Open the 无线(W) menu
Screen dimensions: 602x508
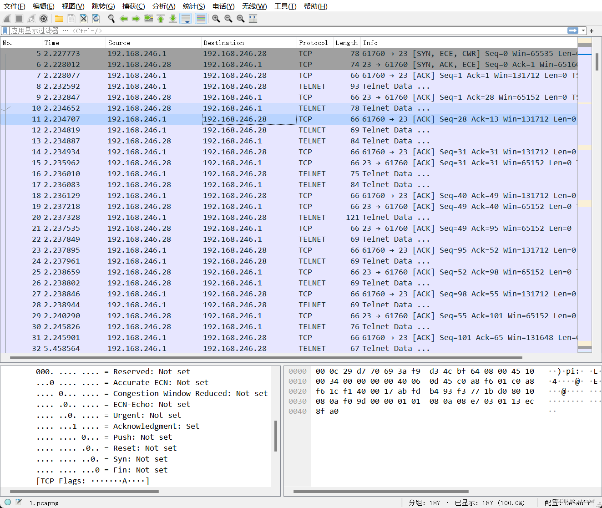[254, 6]
